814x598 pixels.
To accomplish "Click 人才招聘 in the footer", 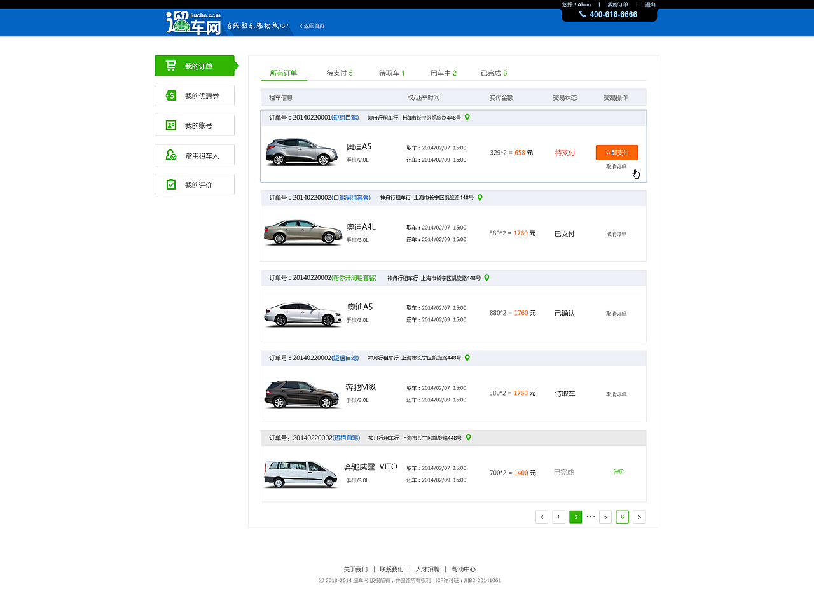I will point(428,569).
